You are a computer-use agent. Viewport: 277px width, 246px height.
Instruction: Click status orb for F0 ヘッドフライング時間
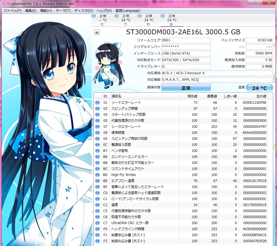coord(97,229)
